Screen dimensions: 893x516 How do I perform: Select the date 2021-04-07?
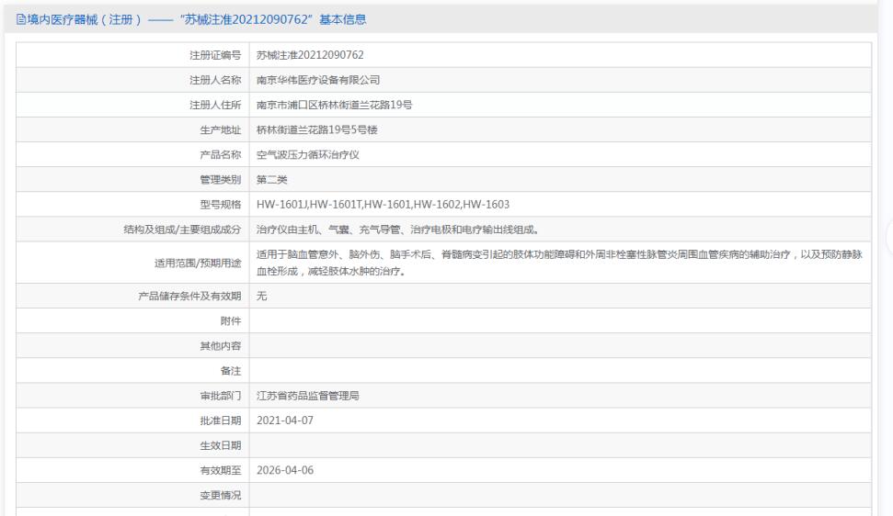(x=285, y=421)
